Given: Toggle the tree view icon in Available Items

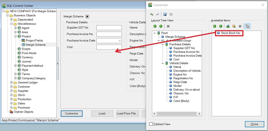Looking at the screenshot, I should 247,26.
